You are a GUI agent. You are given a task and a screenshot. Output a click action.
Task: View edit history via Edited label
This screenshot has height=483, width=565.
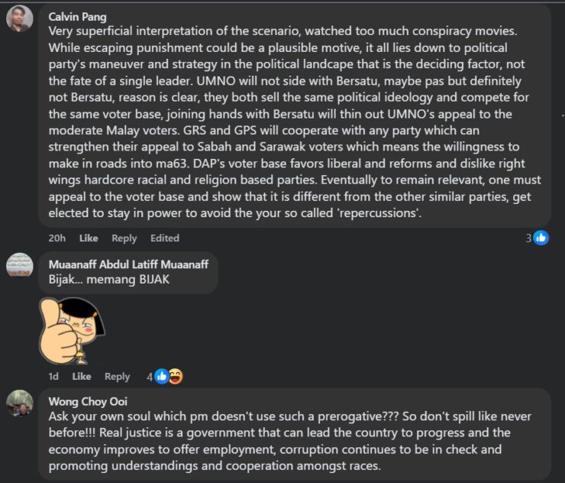[x=164, y=238]
